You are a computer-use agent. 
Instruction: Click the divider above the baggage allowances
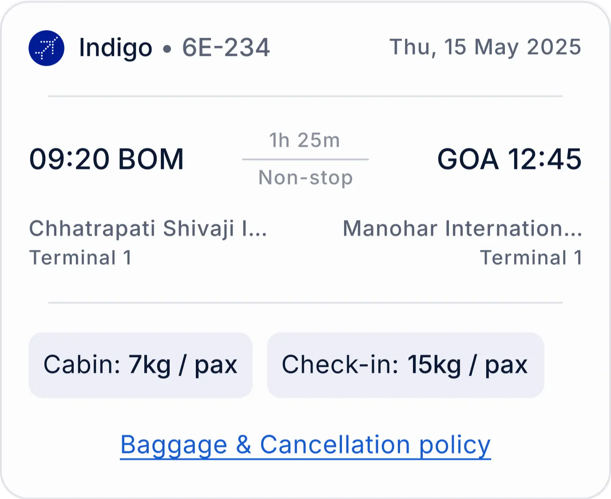(x=305, y=303)
